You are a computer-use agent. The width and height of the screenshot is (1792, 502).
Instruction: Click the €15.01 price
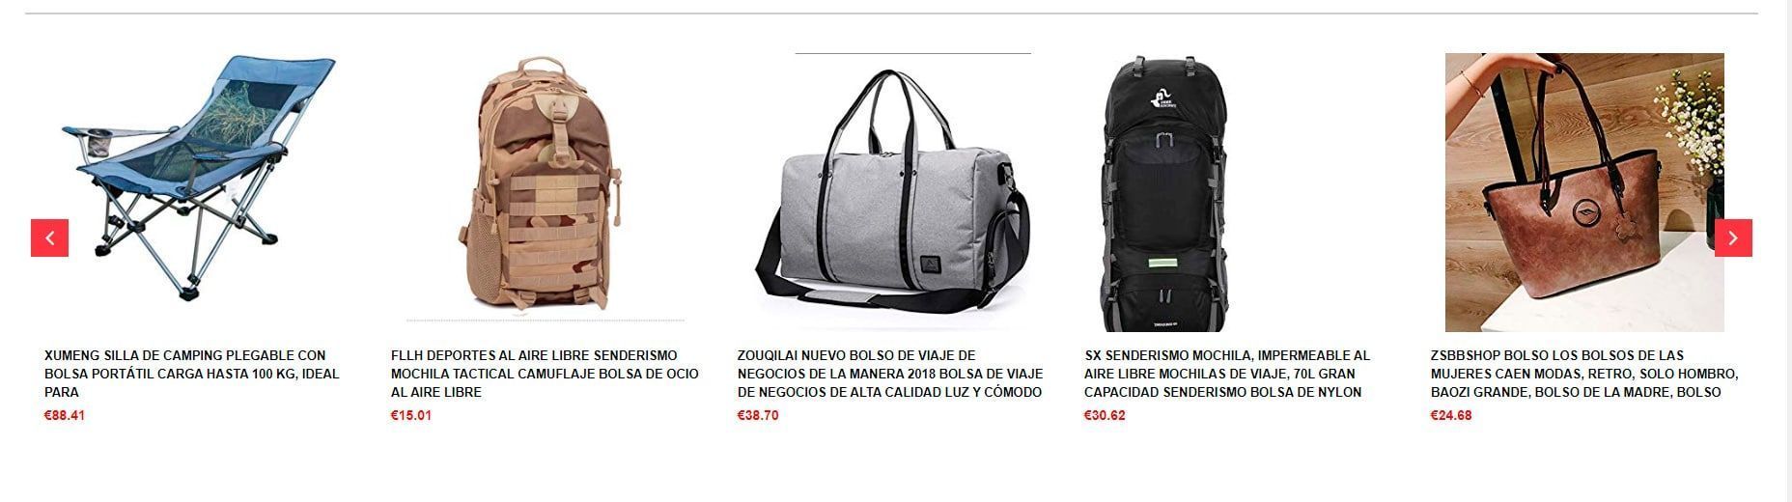coord(411,416)
